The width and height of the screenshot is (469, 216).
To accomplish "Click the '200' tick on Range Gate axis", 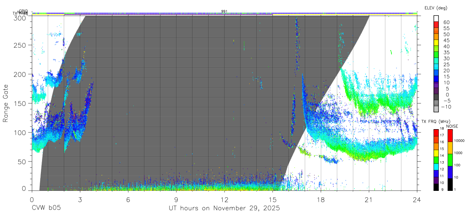I will coord(19,74).
